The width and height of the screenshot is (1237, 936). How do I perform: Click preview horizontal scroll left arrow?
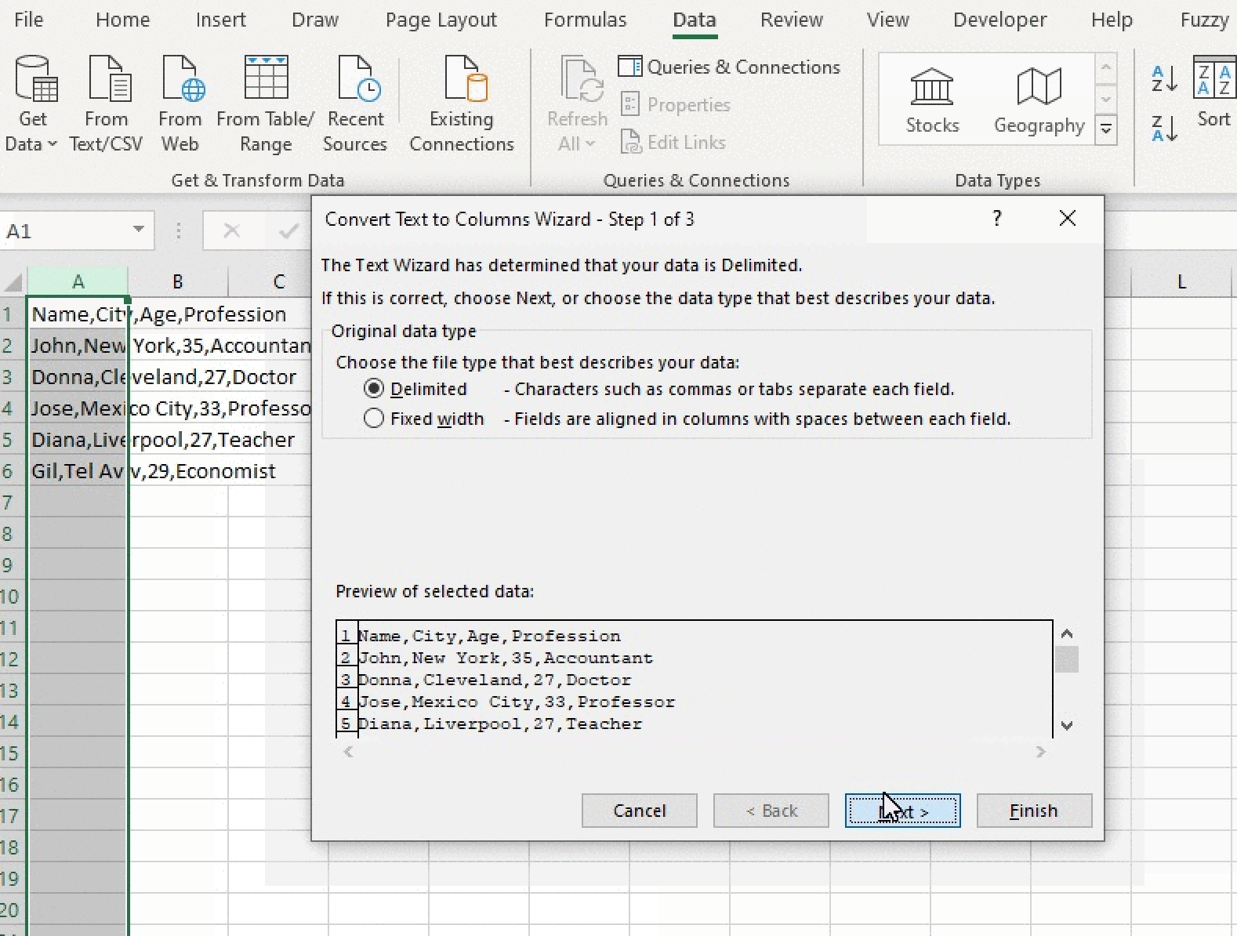[348, 752]
